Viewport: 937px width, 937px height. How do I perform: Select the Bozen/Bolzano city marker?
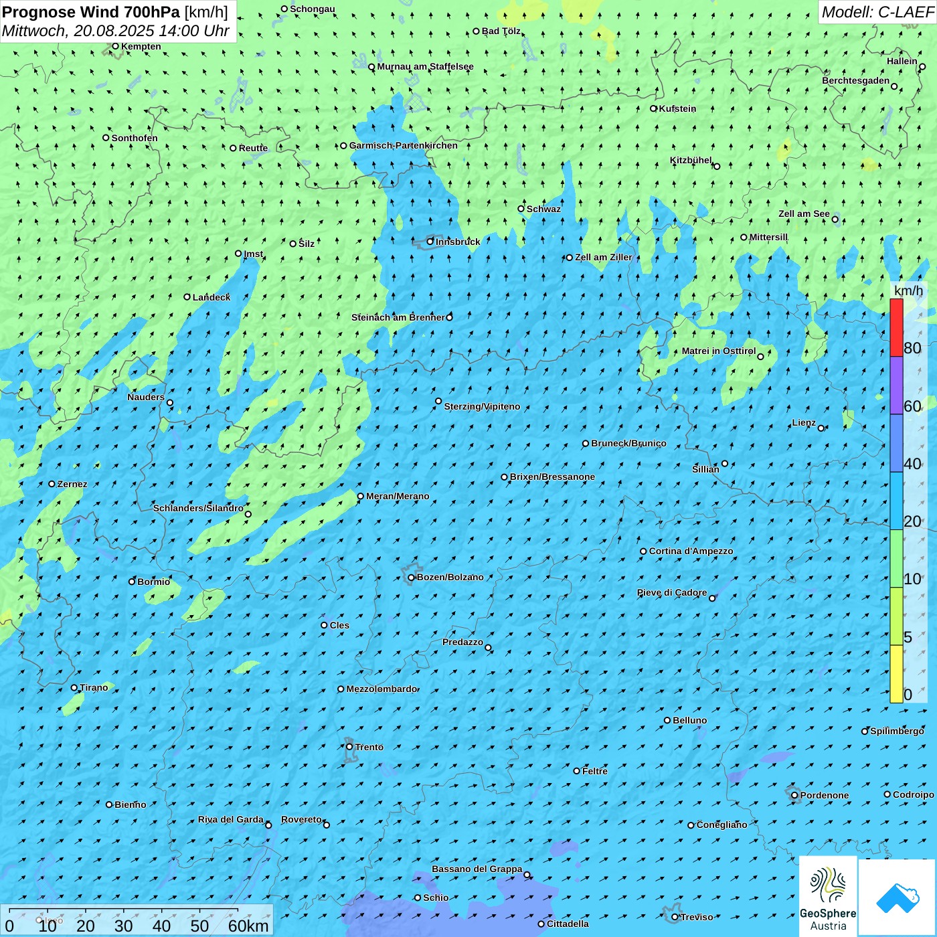411,578
